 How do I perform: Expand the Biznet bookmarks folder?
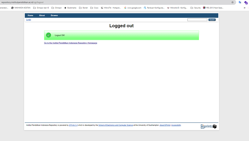[x=83, y=8]
